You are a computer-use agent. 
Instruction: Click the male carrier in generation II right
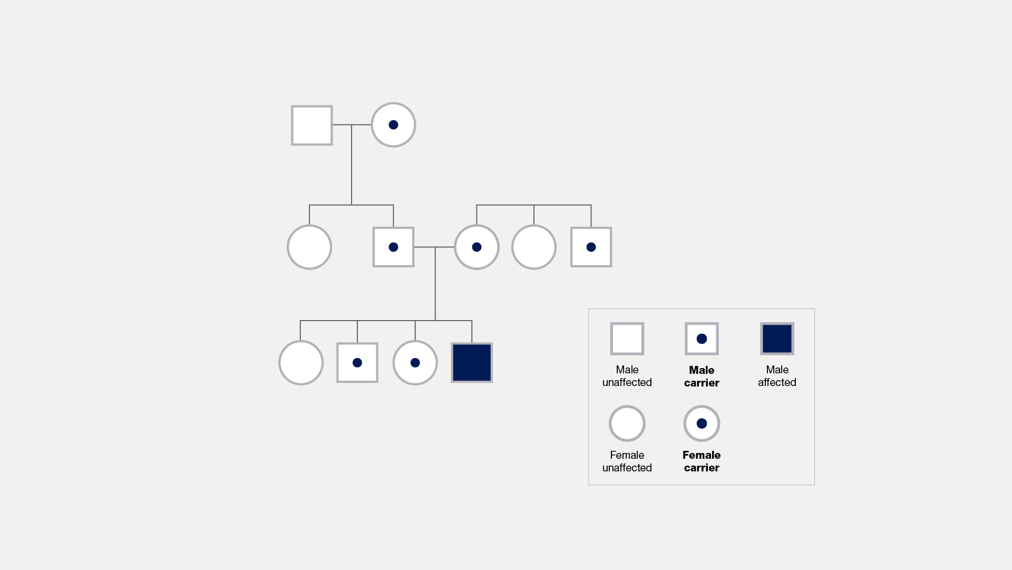(590, 247)
